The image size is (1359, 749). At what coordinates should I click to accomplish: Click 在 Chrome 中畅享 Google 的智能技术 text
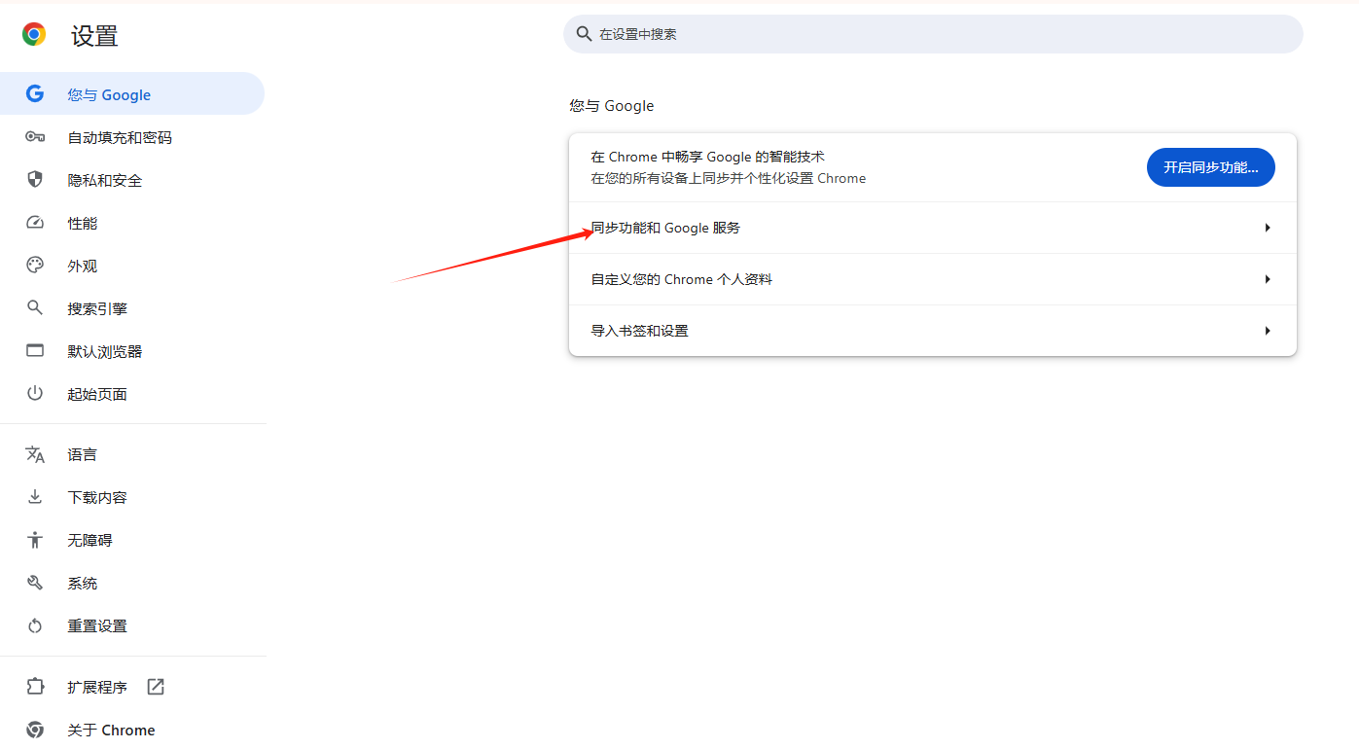click(x=708, y=157)
